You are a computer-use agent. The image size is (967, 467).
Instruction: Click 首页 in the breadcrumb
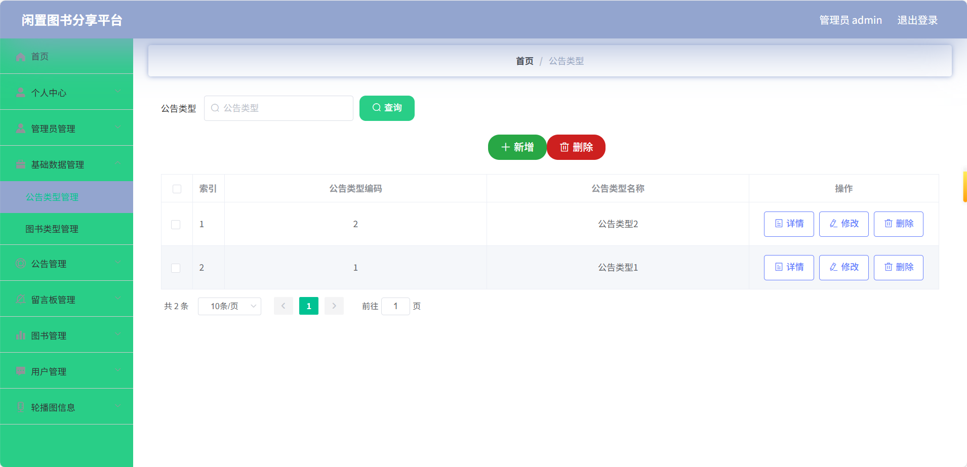[525, 61]
